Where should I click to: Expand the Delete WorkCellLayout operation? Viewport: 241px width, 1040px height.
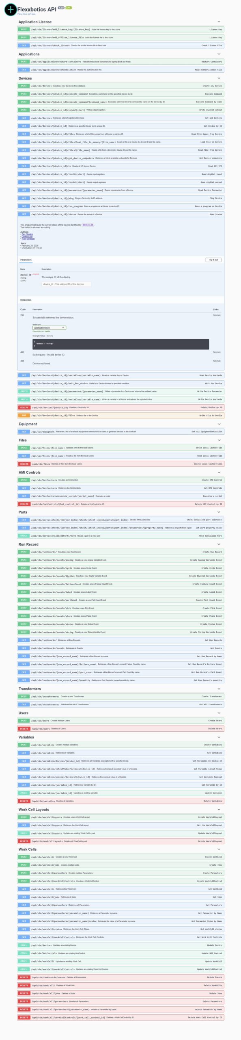click(120, 841)
